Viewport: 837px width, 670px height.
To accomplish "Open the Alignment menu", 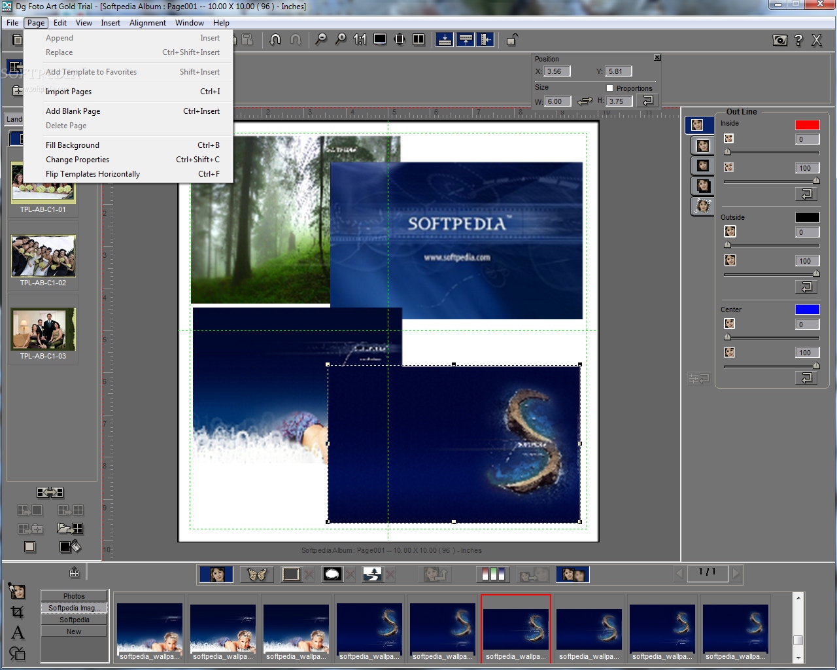I will 148,22.
